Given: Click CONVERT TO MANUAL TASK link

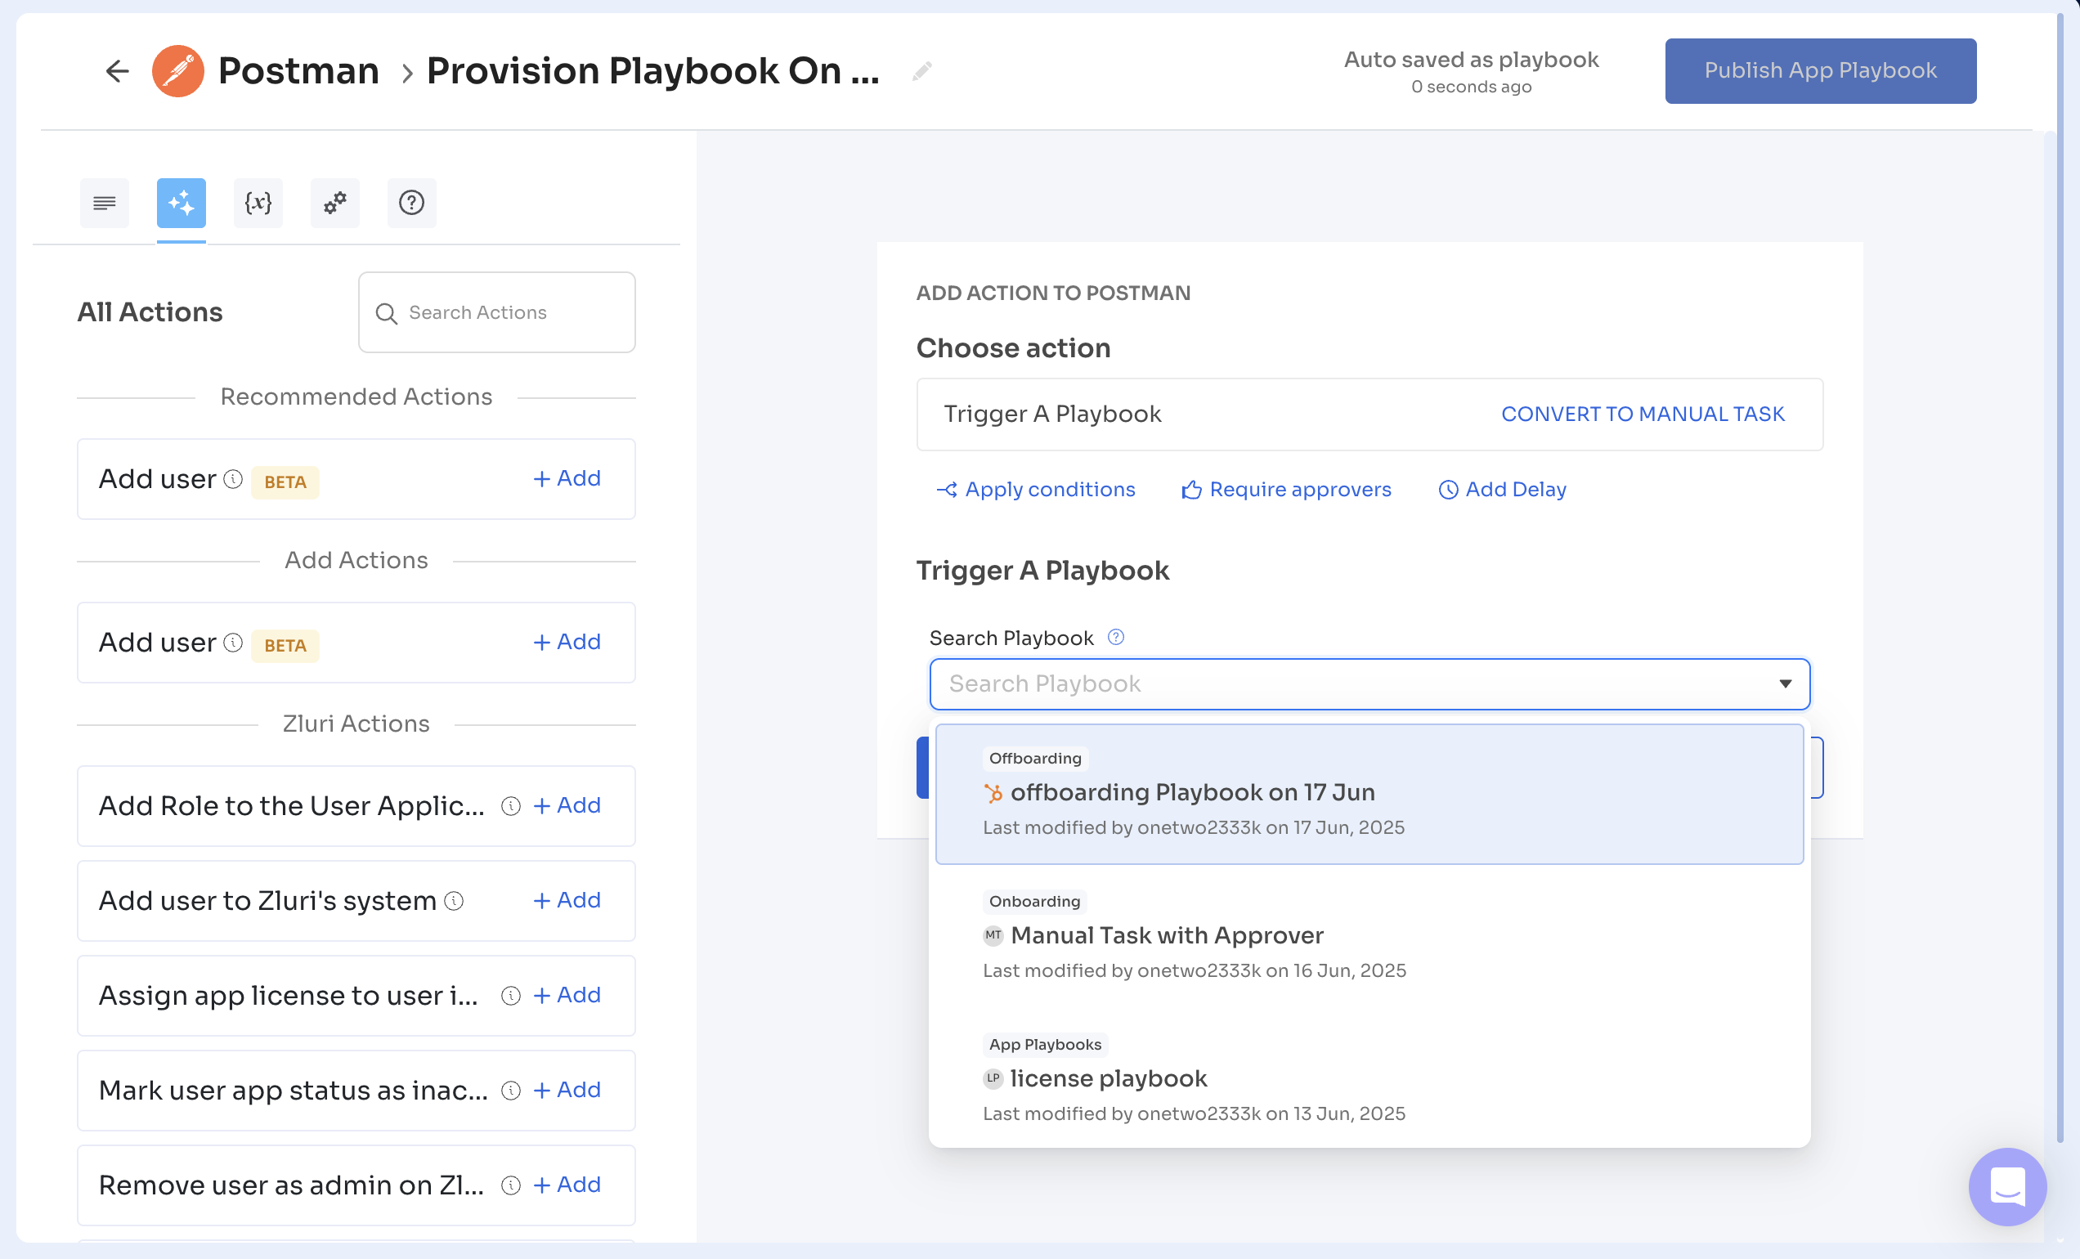Looking at the screenshot, I should [x=1642, y=414].
